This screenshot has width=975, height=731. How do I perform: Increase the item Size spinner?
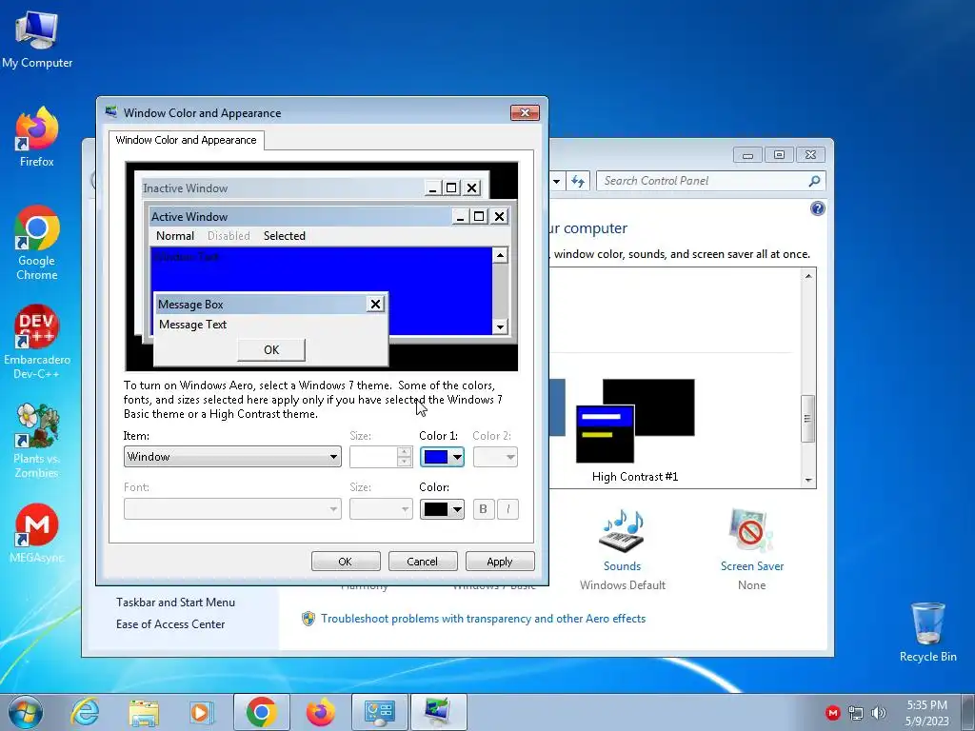pyautogui.click(x=404, y=452)
